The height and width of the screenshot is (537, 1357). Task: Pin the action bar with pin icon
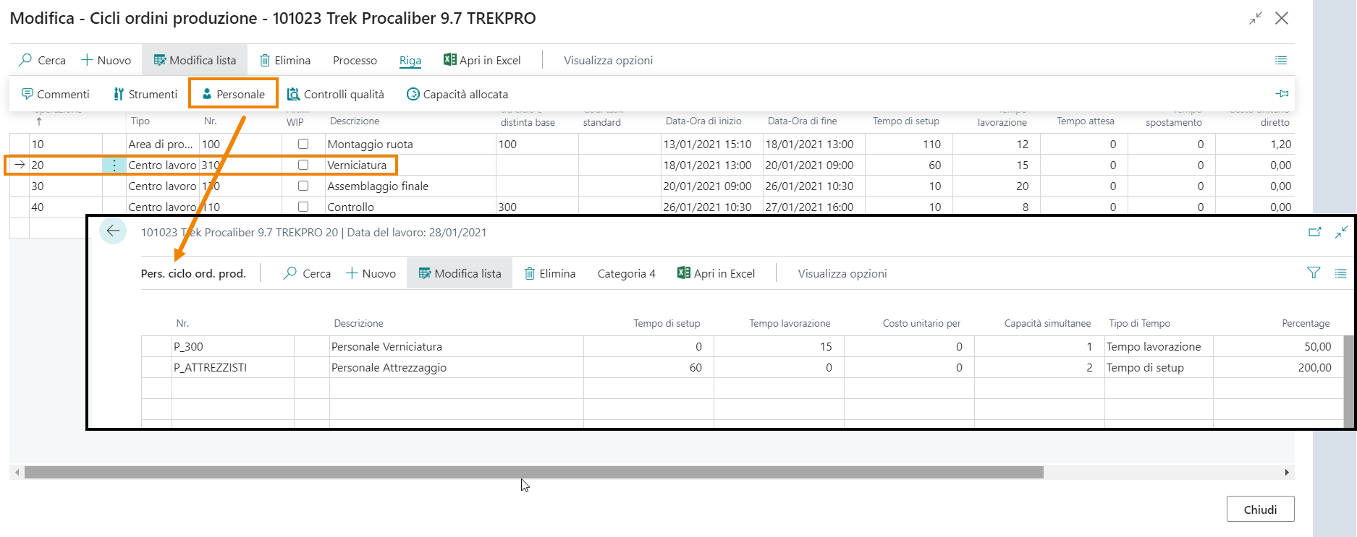[1282, 94]
